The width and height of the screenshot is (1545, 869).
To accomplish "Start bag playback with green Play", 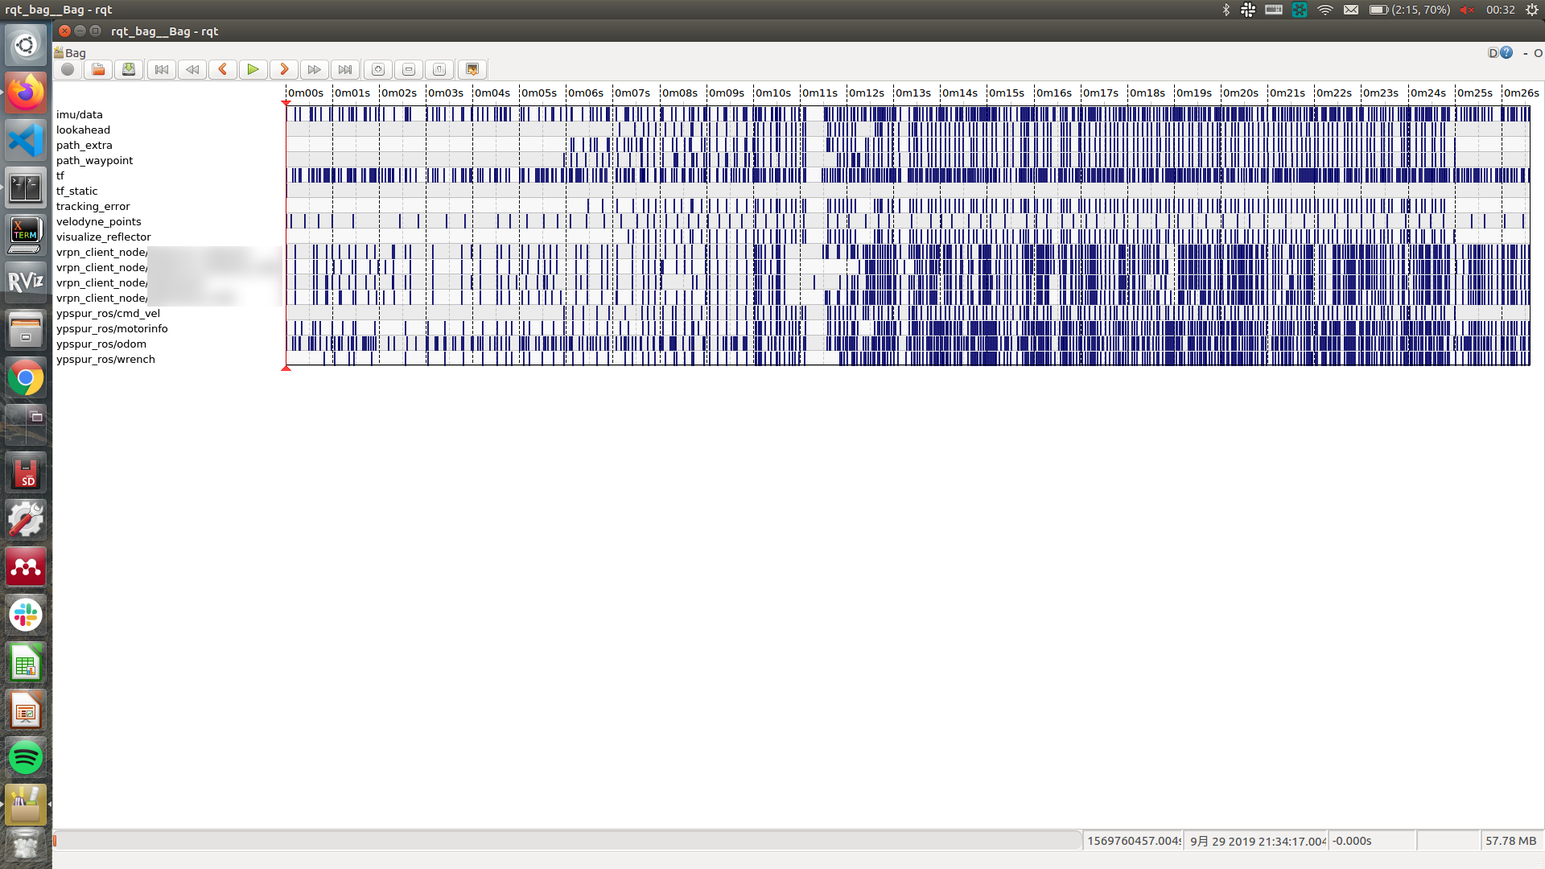I will (x=253, y=69).
